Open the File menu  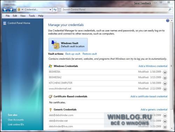[8, 16]
